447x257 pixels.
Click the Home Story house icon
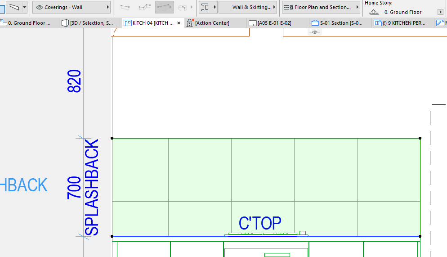coord(373,12)
